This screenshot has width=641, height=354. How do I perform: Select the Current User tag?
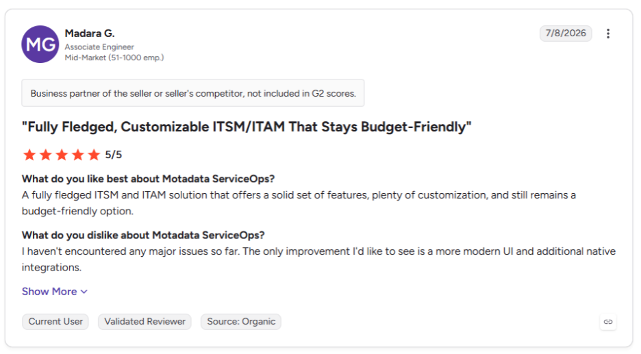click(x=55, y=322)
